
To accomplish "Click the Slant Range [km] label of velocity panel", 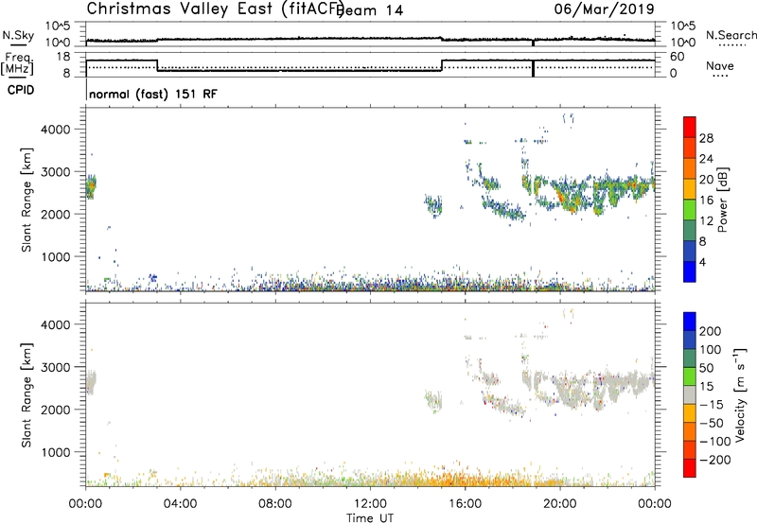I will click(26, 395).
